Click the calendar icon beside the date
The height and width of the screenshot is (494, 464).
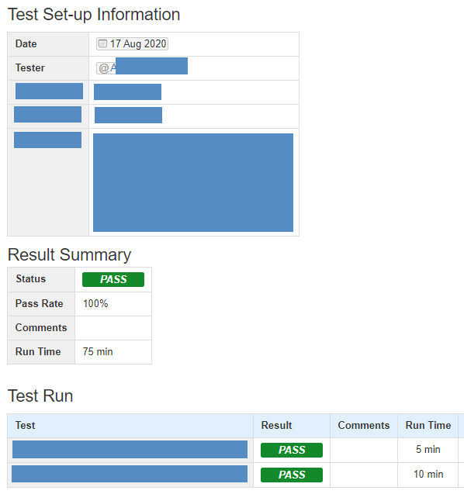(x=102, y=43)
